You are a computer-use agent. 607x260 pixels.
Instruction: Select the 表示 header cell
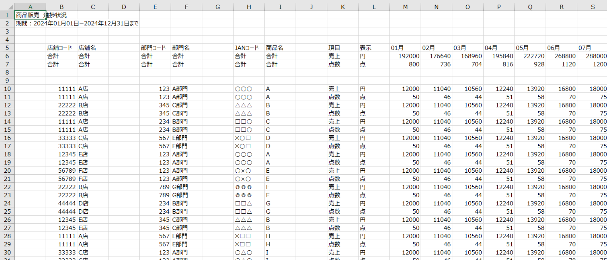pos(374,48)
